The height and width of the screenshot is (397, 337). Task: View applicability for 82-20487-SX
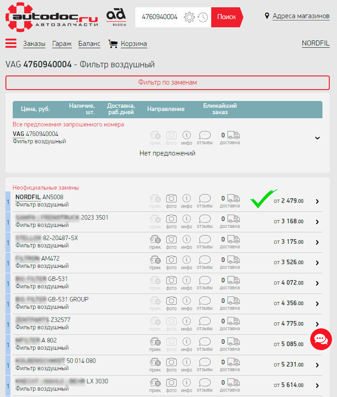click(x=155, y=242)
